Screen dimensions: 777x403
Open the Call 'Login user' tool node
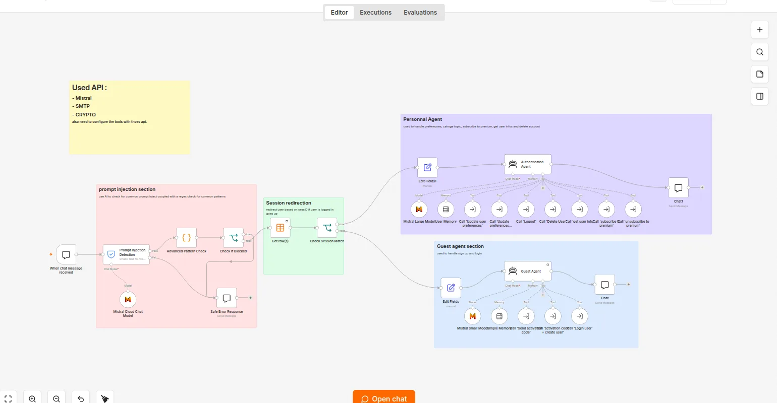coord(580,316)
